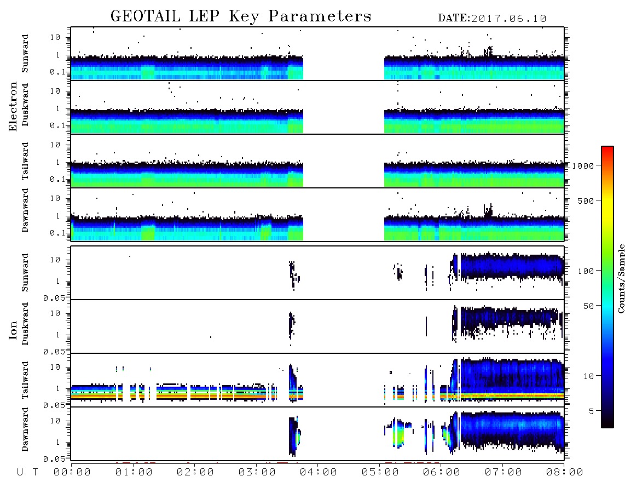Select the "Dawnward" label of the Electron group
Screen dimensions: 625x482
tap(25, 210)
